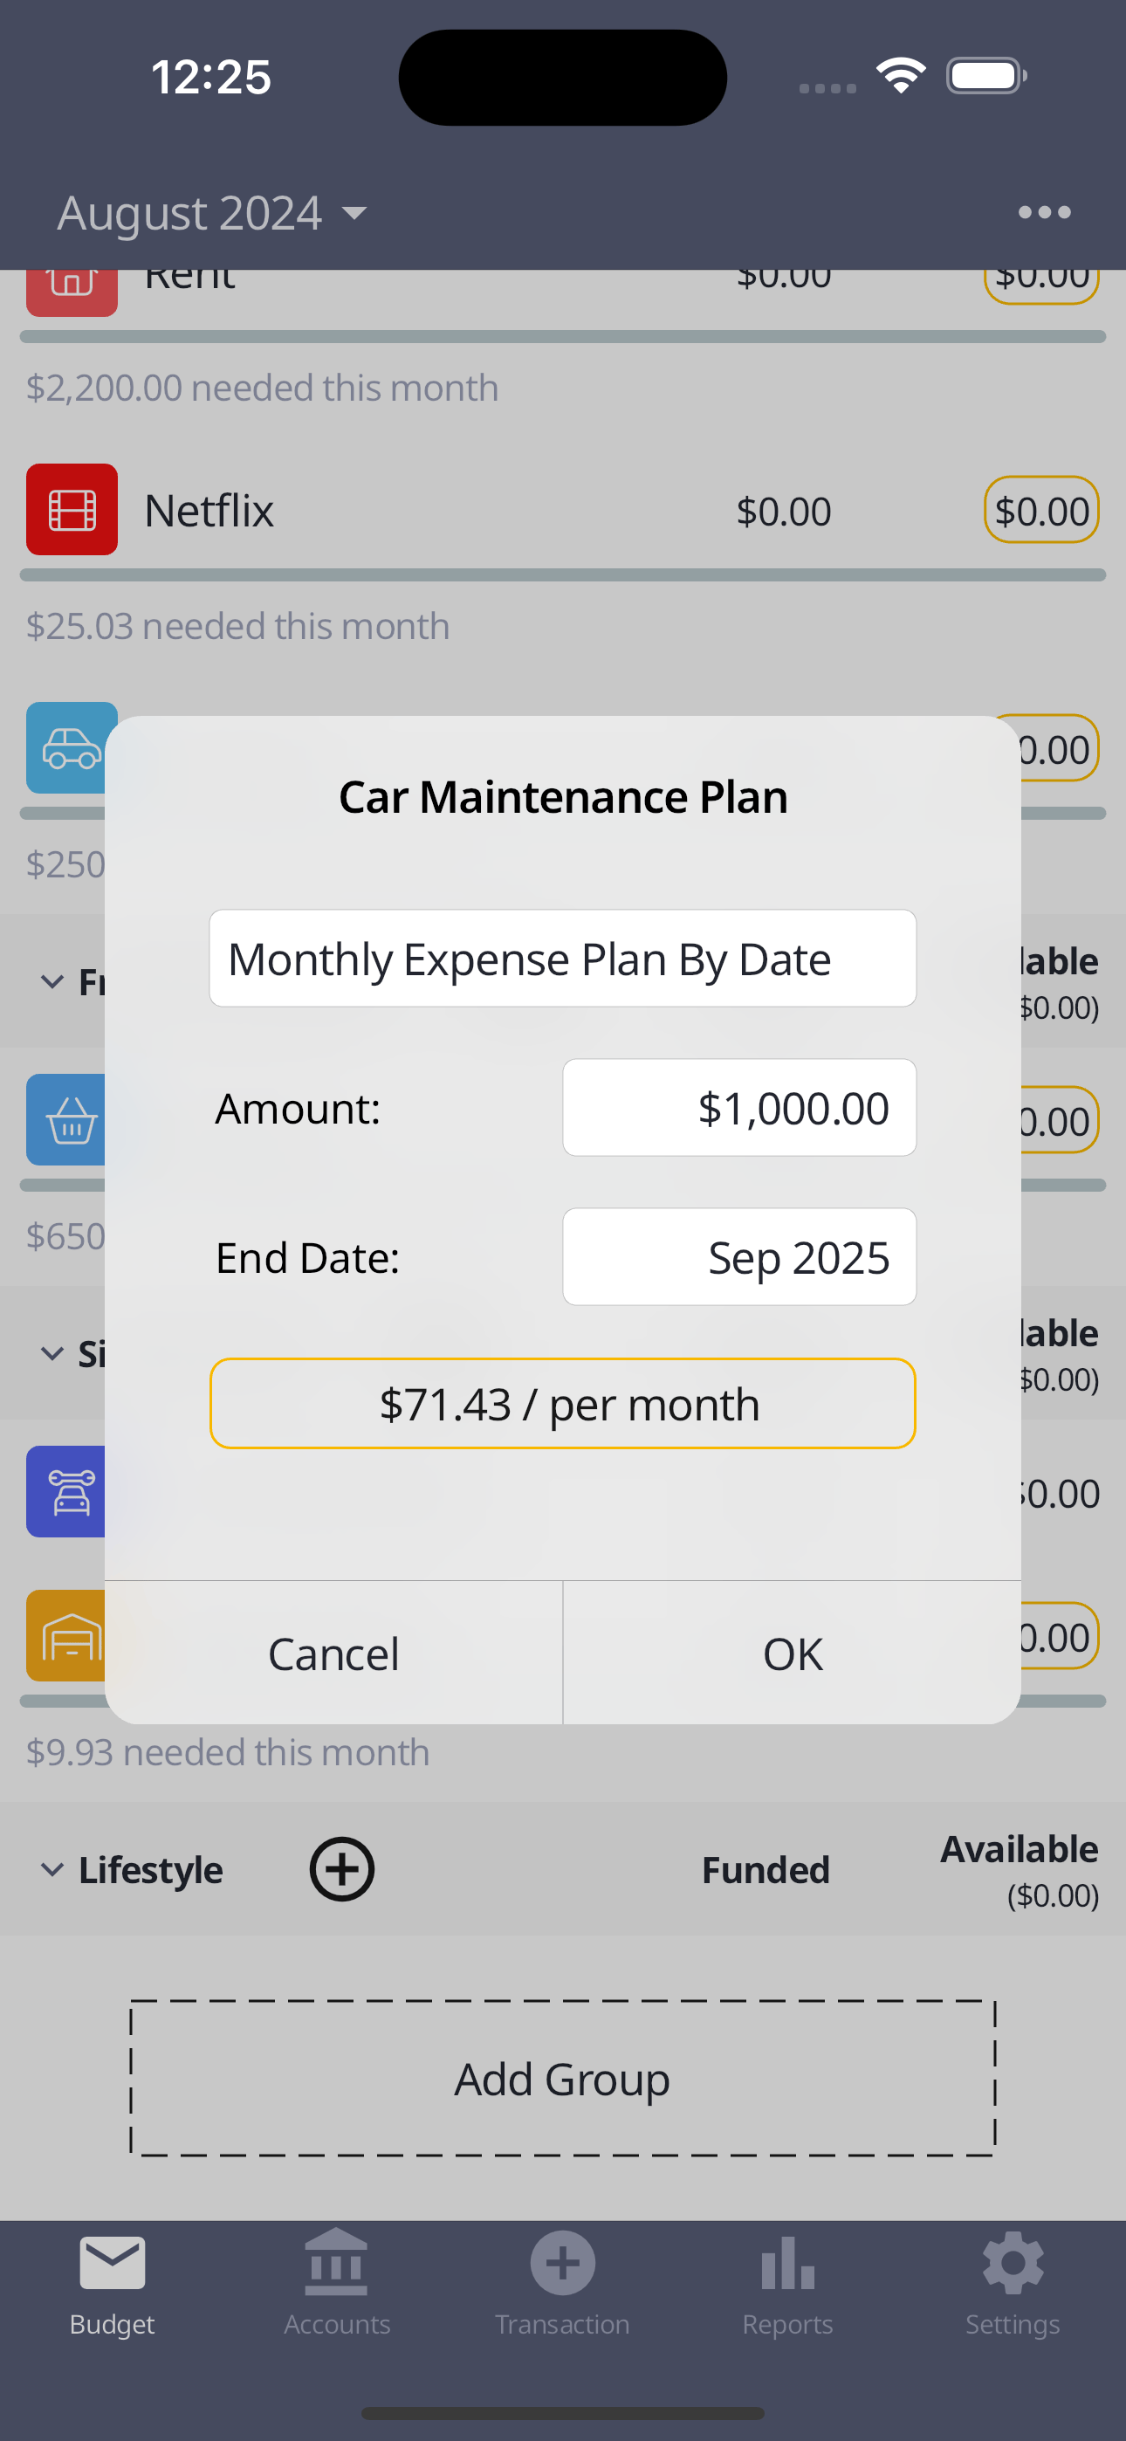This screenshot has width=1126, height=2441.
Task: Edit the Amount field showing $1,000.00
Action: click(739, 1108)
